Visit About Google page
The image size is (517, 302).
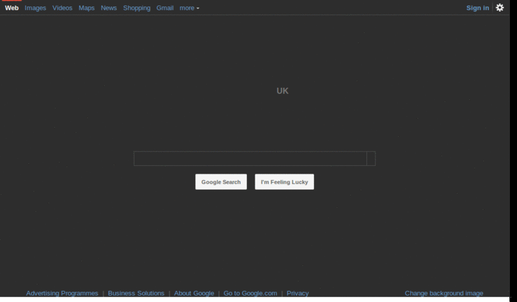(194, 293)
